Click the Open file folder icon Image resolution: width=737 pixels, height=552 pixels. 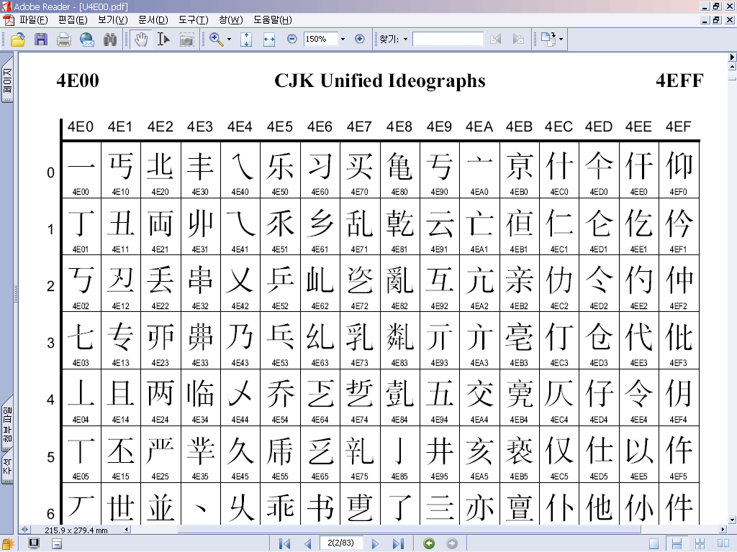click(x=18, y=40)
